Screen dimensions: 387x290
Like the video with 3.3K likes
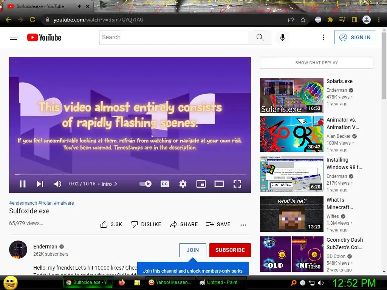tap(111, 224)
